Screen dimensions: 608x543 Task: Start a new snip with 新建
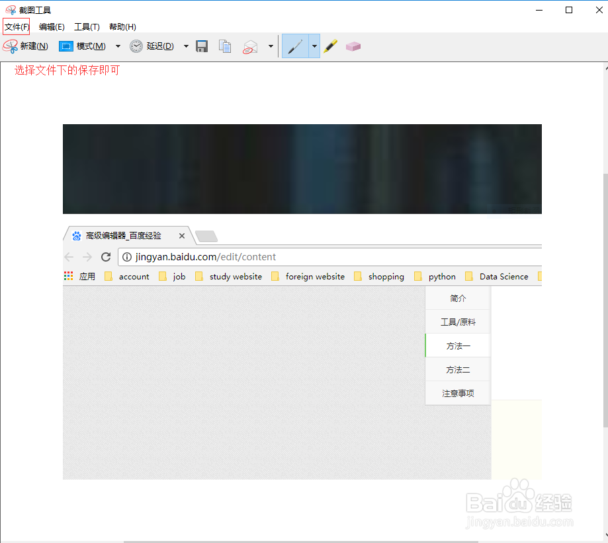(30, 46)
